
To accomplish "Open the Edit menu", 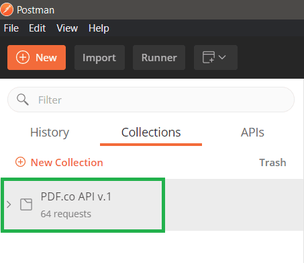I will tap(38, 28).
